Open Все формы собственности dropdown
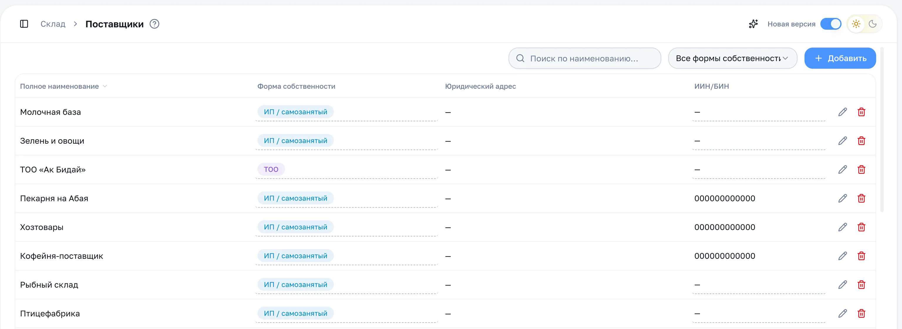Screen dimensions: 902x329 click(x=733, y=58)
